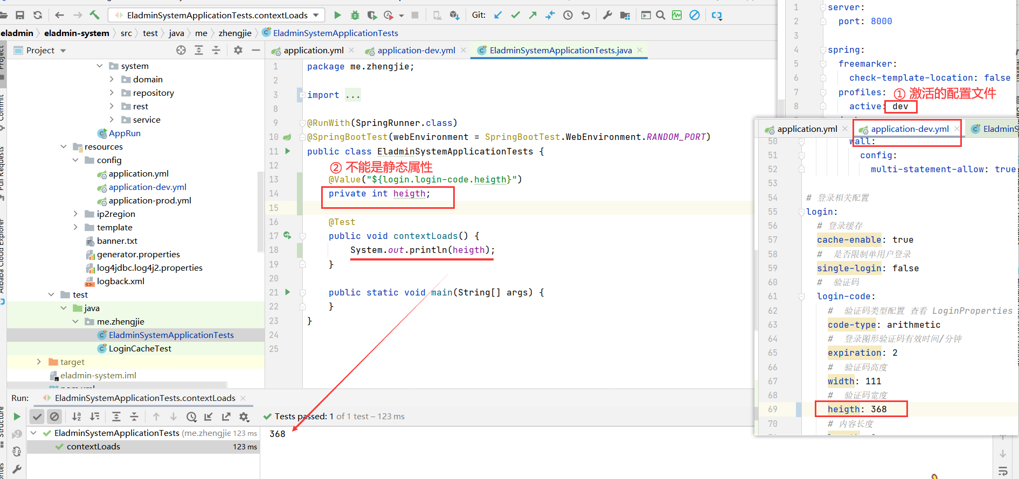Screen dimensions: 1019x479
Task: Click the export test results icon in the Run panel
Action: (x=226, y=417)
